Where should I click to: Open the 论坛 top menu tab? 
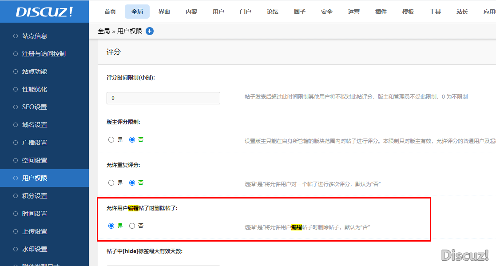273,12
